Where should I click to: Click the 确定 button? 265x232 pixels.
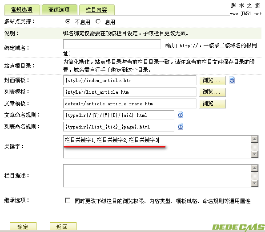click(23, 227)
